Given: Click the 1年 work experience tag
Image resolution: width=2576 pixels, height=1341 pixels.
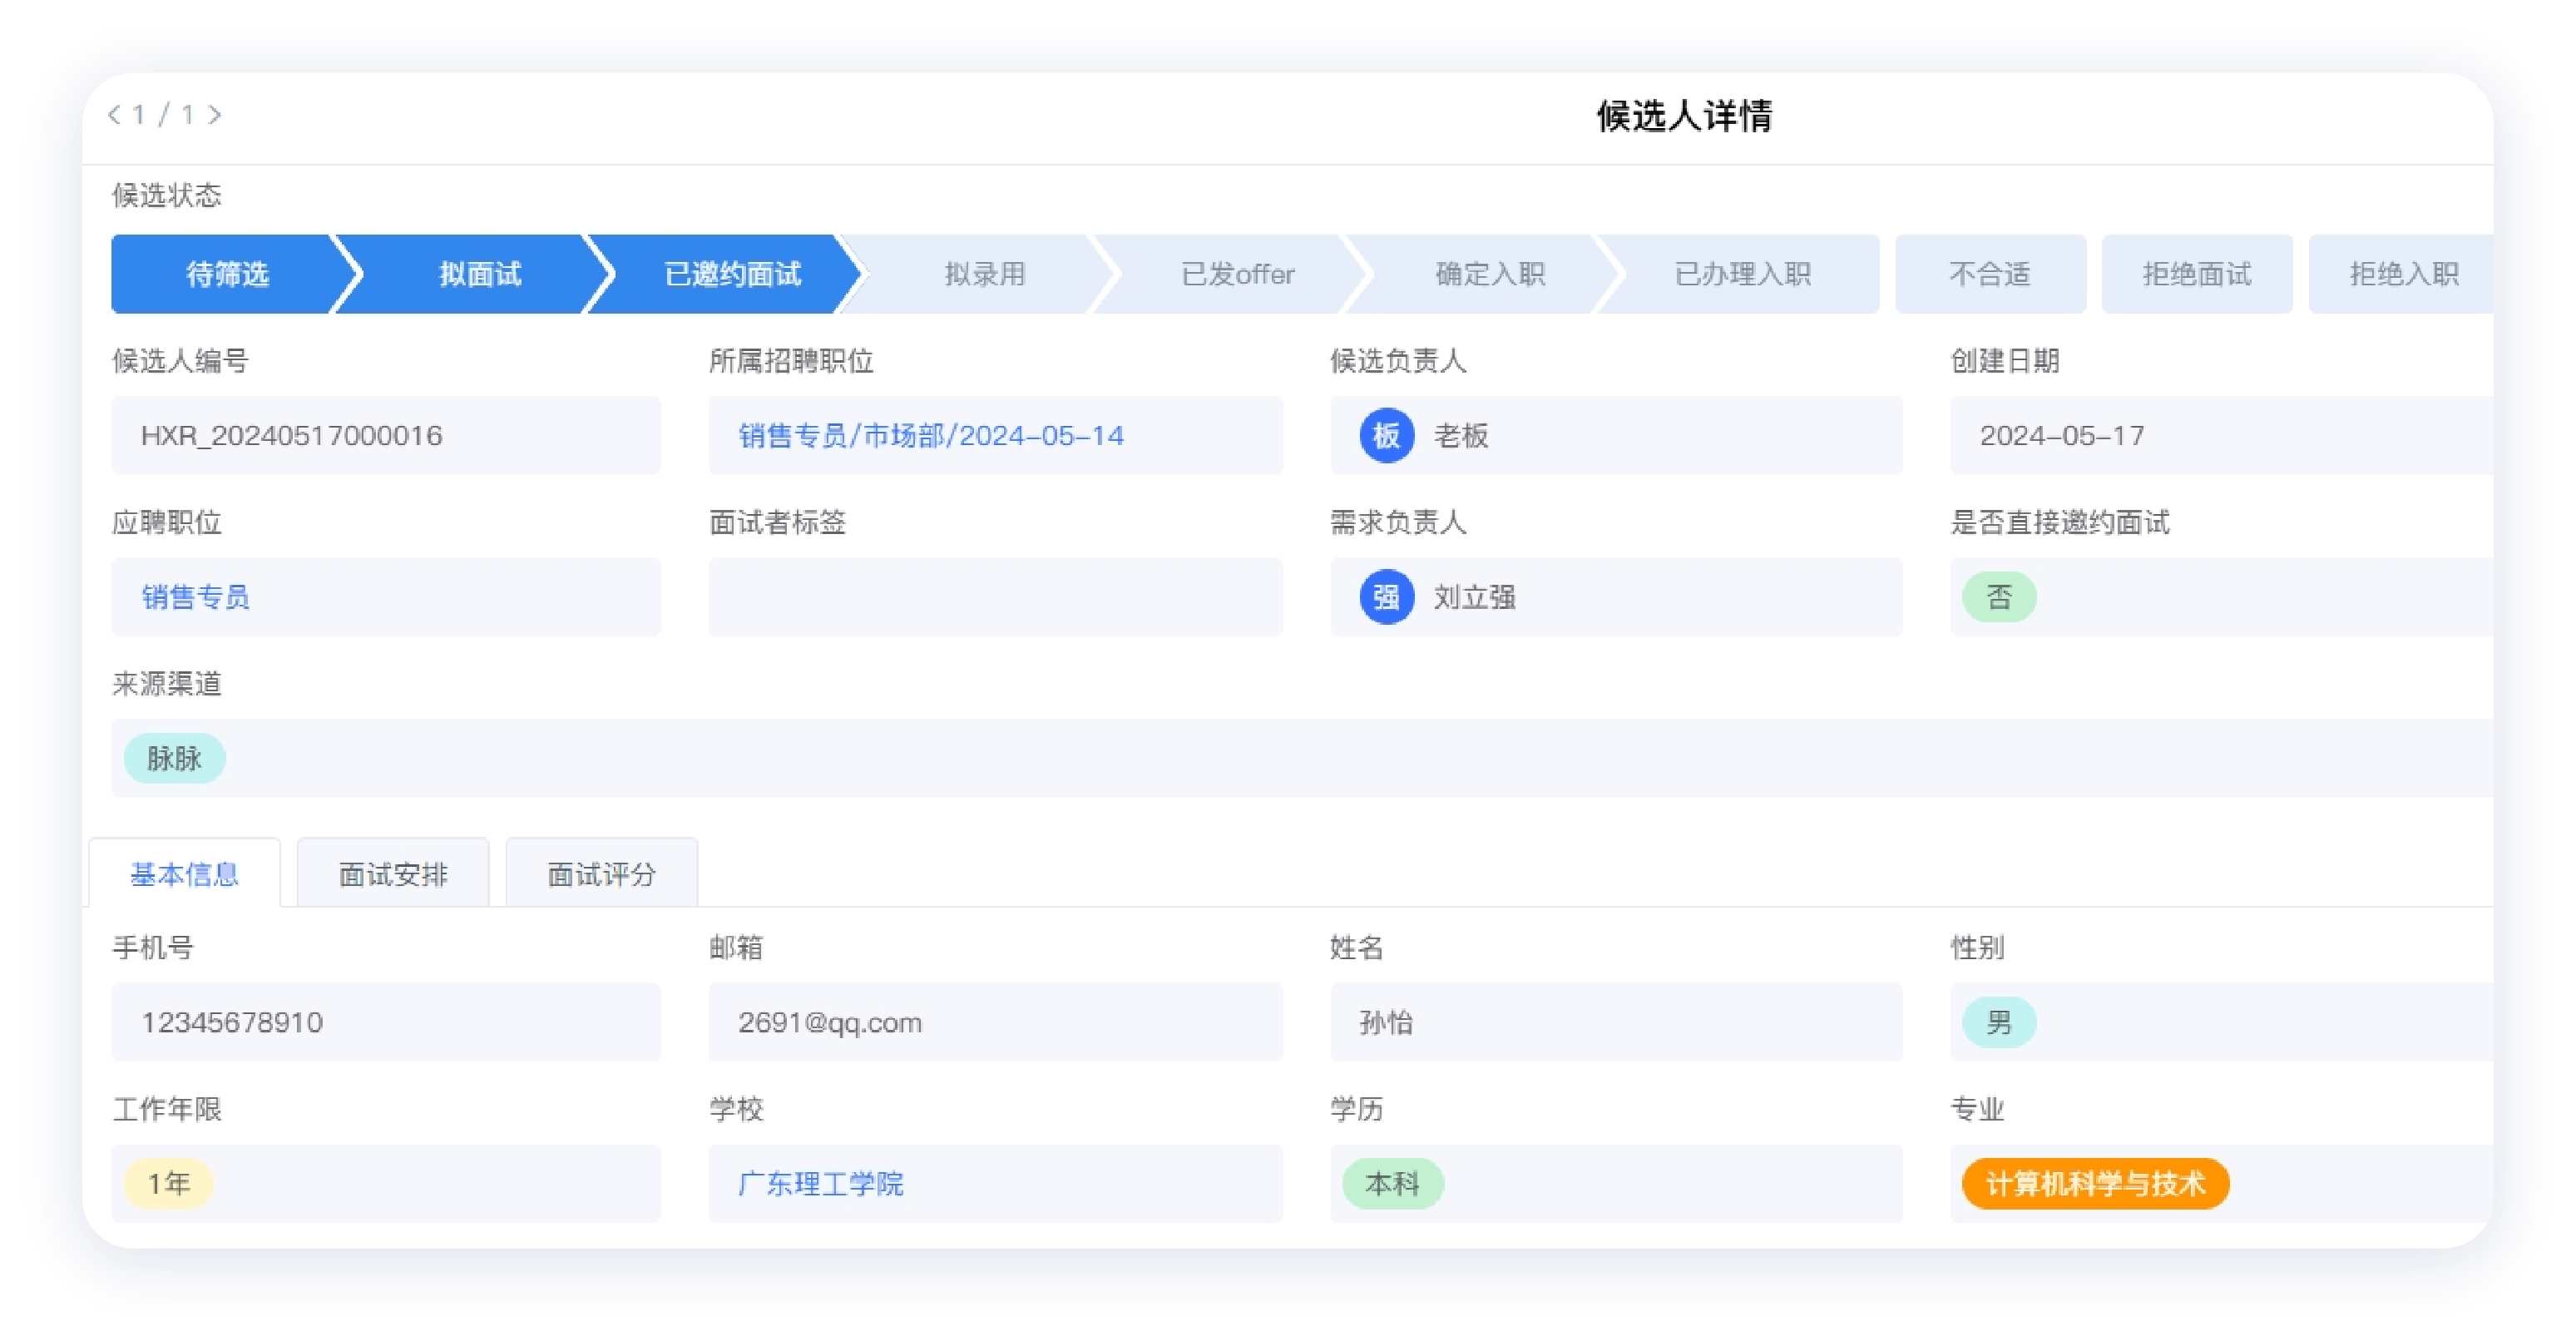Looking at the screenshot, I should [x=168, y=1183].
